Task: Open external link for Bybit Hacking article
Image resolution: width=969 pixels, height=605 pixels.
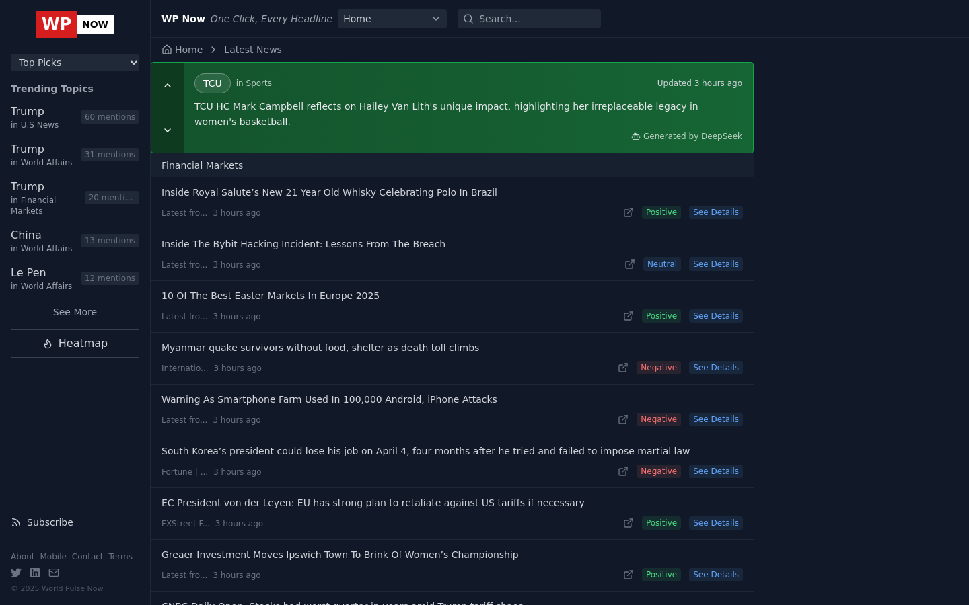Action: tap(630, 264)
